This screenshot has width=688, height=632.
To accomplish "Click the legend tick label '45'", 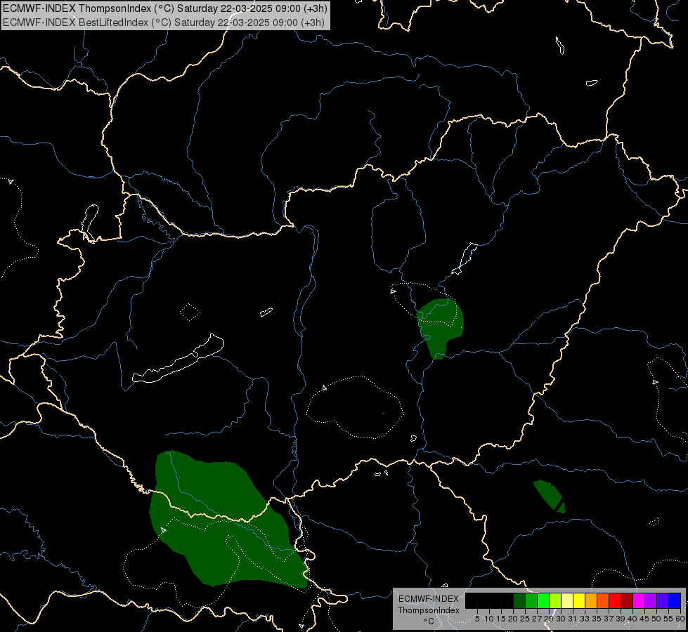I will click(x=644, y=619).
